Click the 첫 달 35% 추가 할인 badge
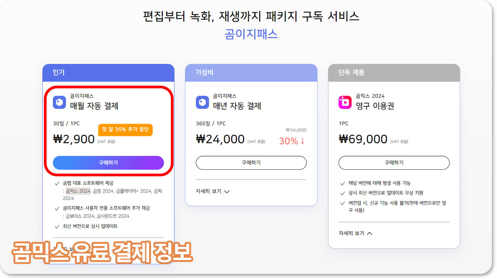 (x=125, y=130)
